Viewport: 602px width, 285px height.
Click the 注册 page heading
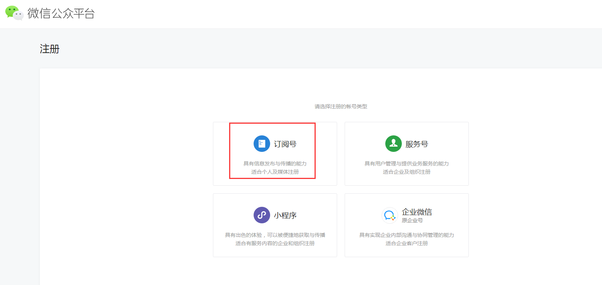click(50, 49)
